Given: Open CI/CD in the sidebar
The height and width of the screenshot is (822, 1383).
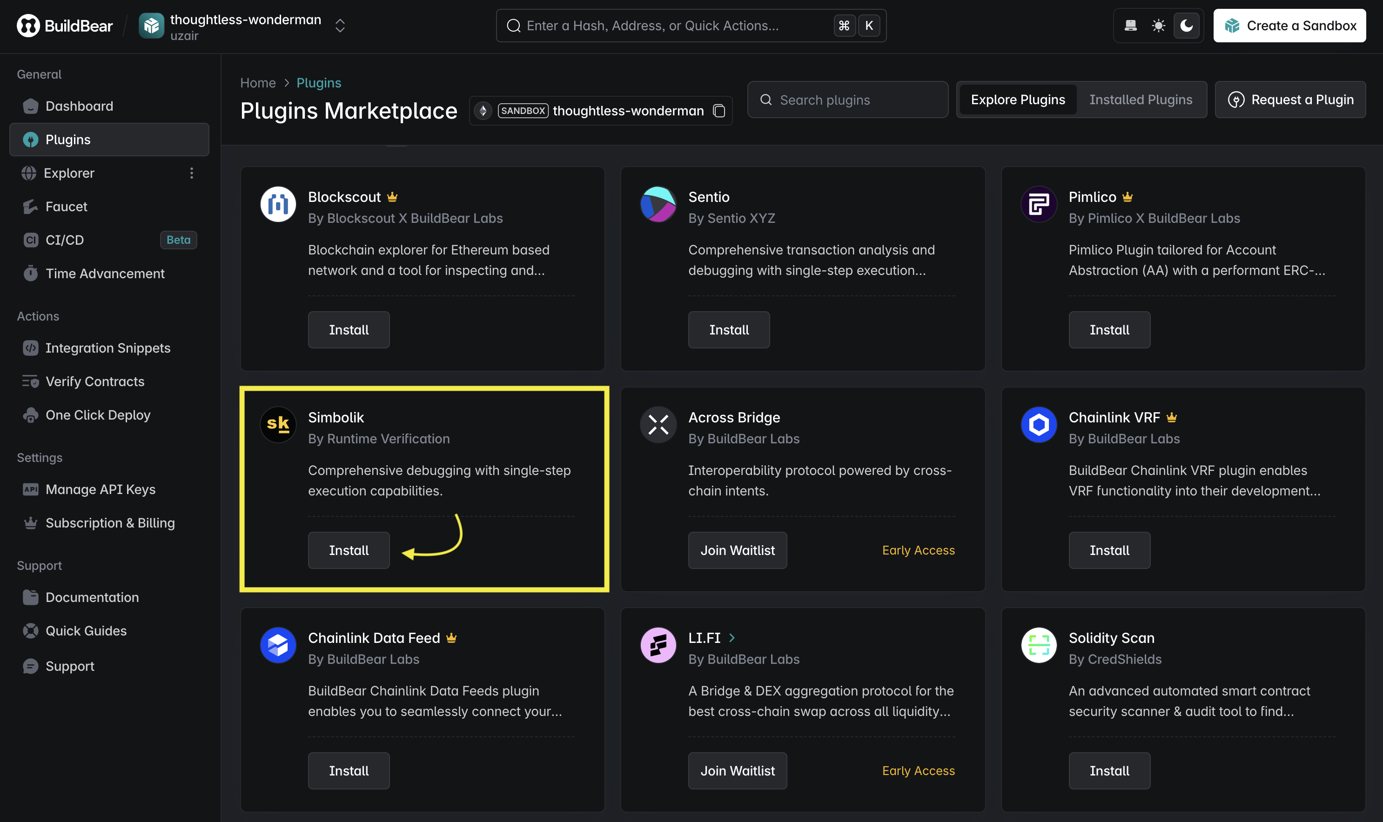Looking at the screenshot, I should click(109, 240).
